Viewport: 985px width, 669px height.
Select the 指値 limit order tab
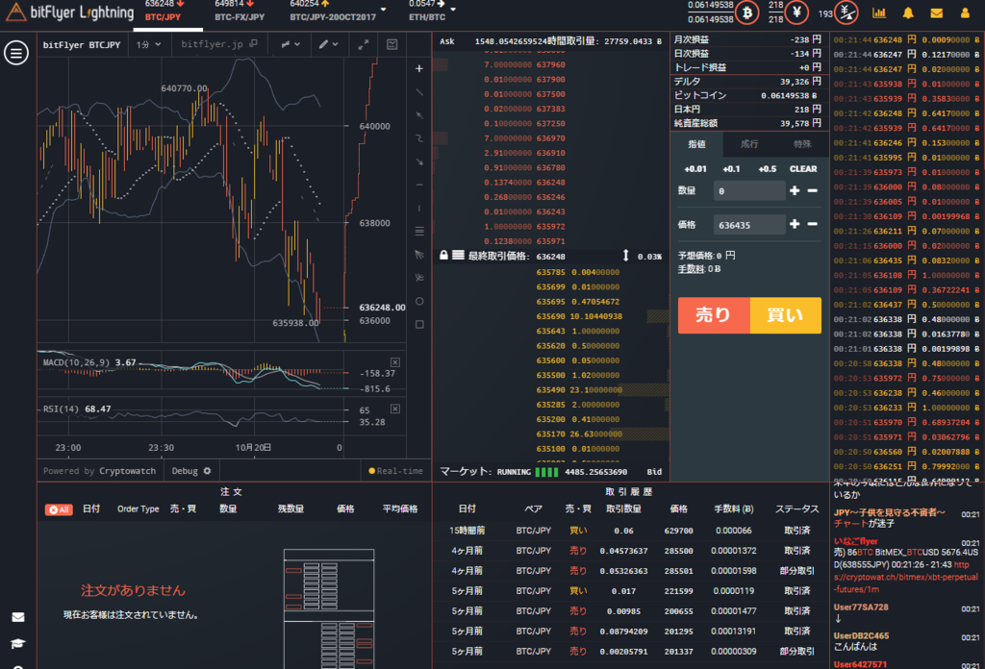[x=696, y=144]
